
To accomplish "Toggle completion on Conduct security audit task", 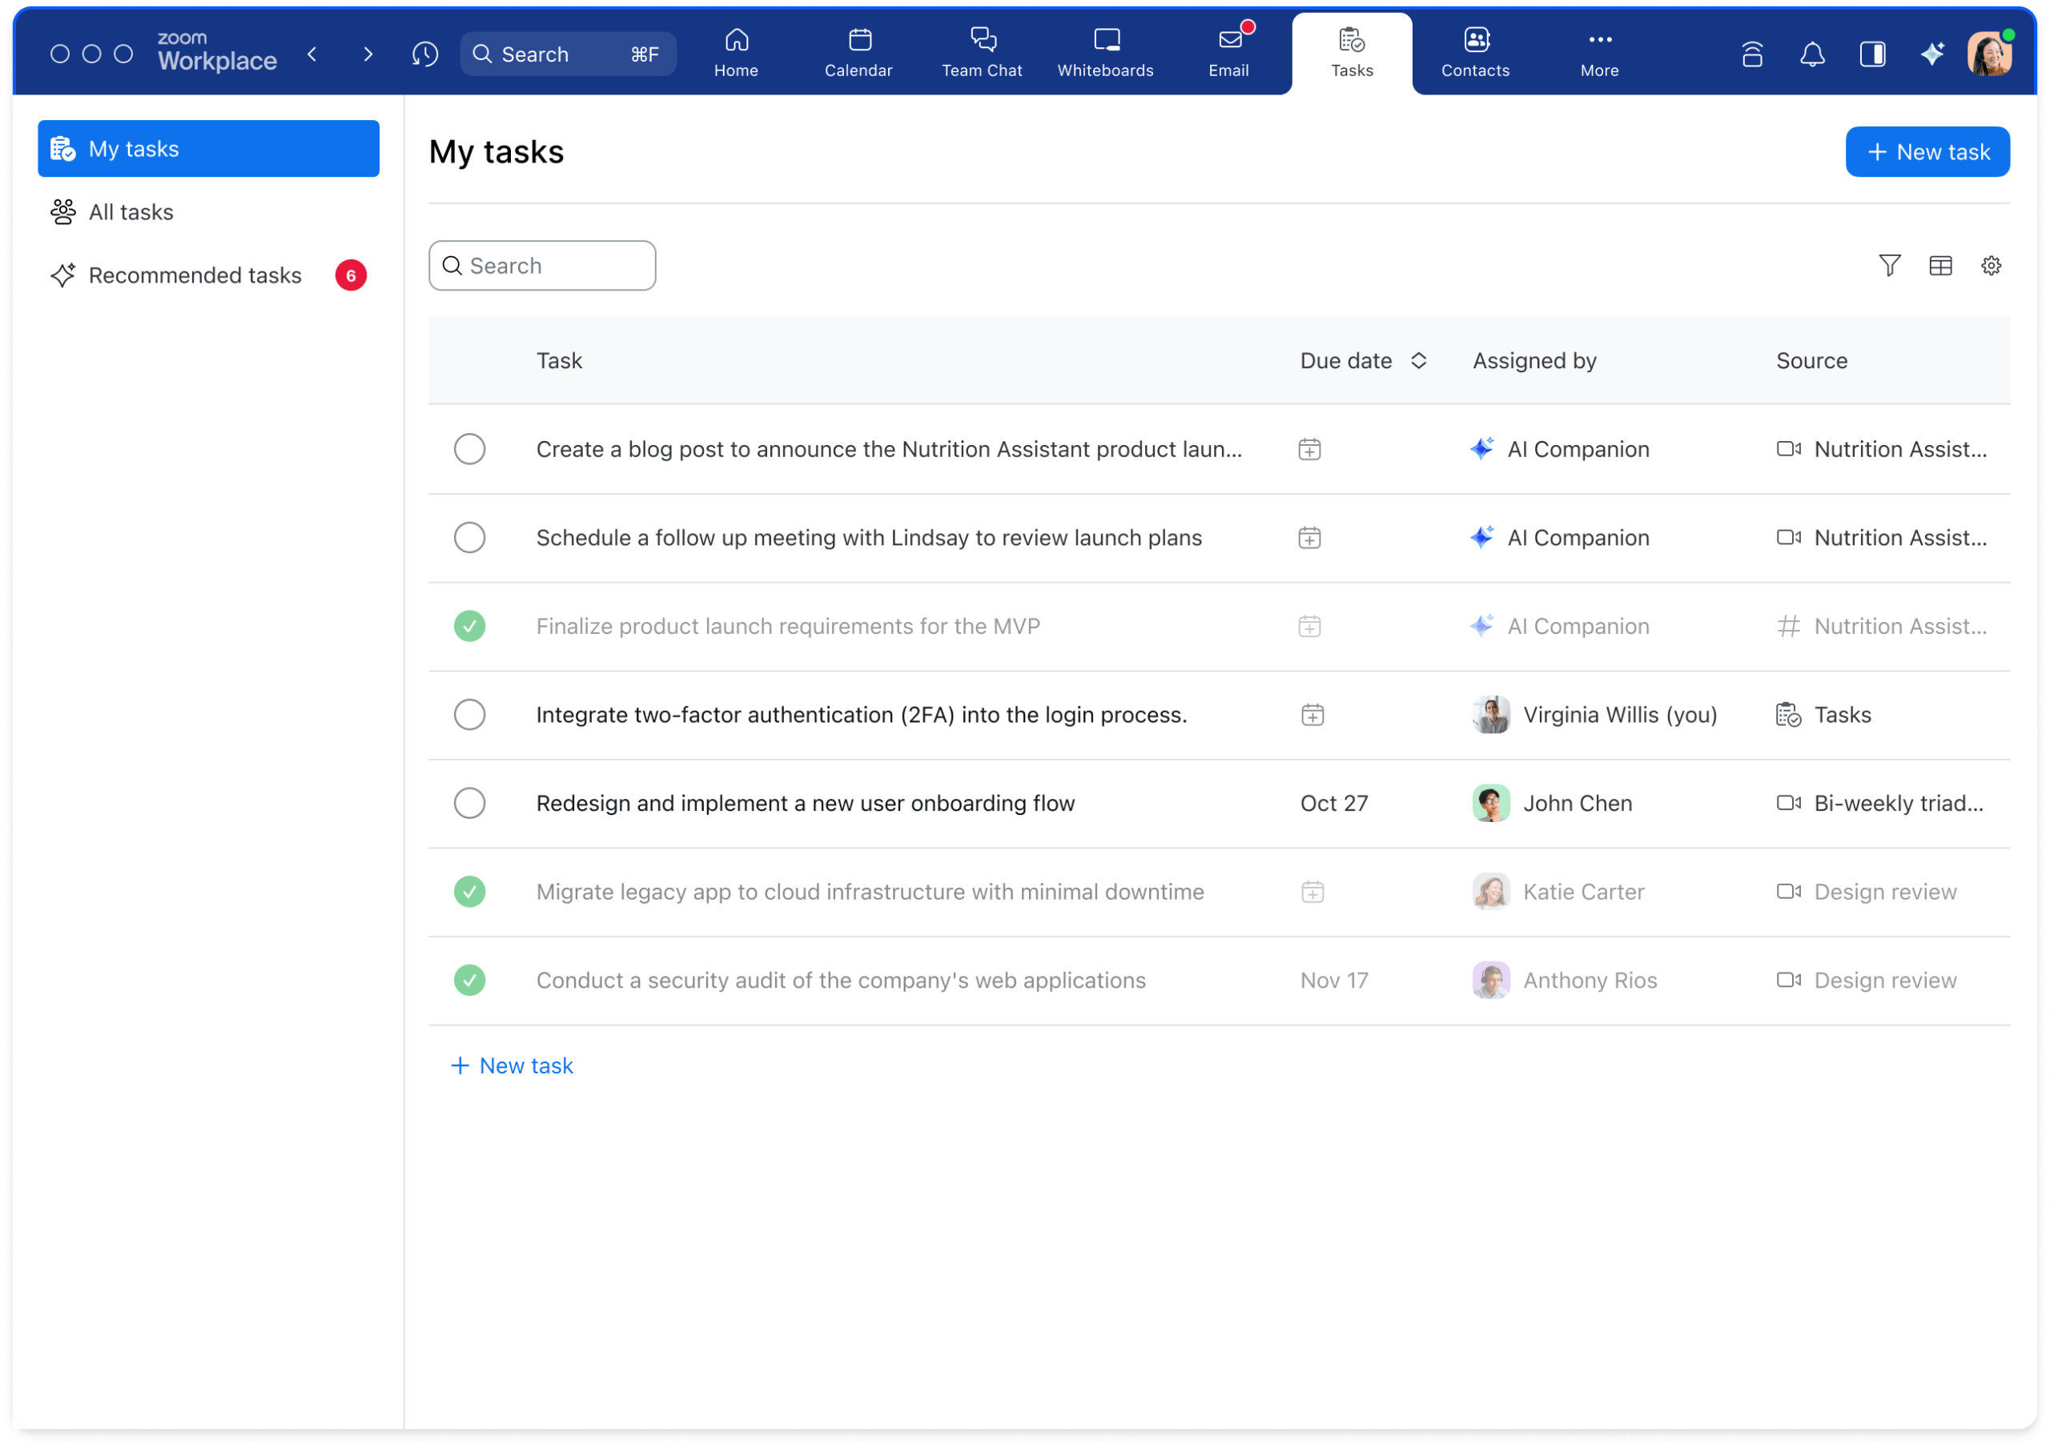I will tap(470, 980).
